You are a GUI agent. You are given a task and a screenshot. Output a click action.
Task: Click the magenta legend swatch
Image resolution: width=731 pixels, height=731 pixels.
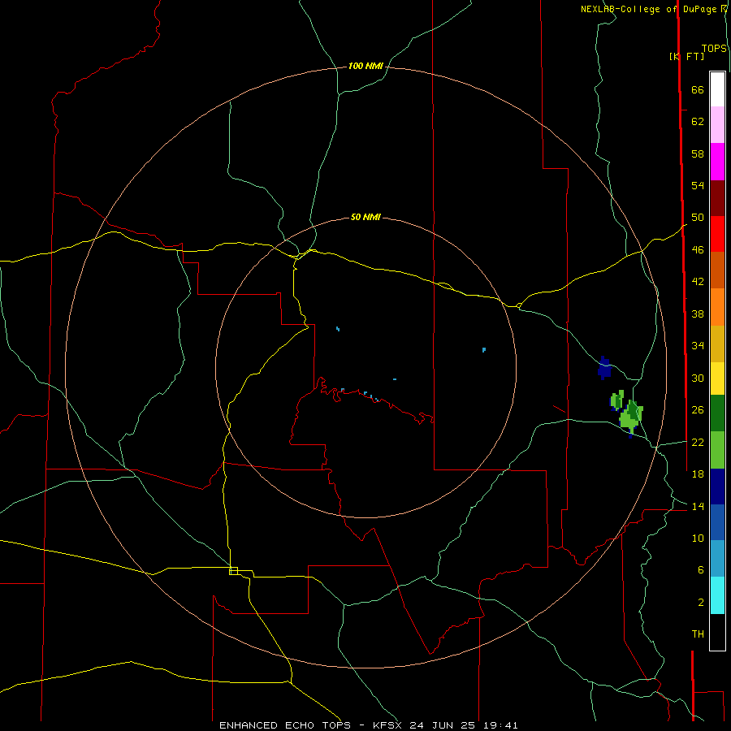coord(717,162)
